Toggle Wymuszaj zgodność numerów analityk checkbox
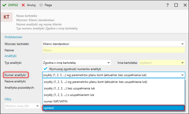Screen dimensions: 189x114 pos(45,69)
